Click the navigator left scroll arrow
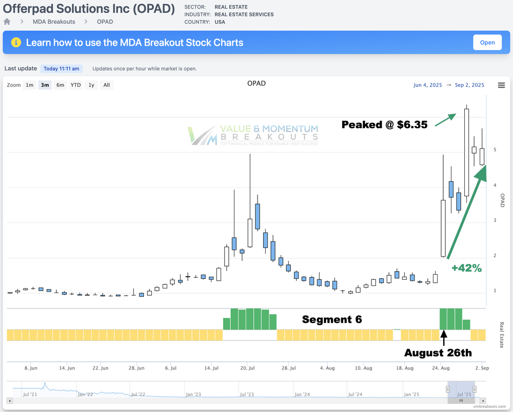513x412 pixels. 10,400
